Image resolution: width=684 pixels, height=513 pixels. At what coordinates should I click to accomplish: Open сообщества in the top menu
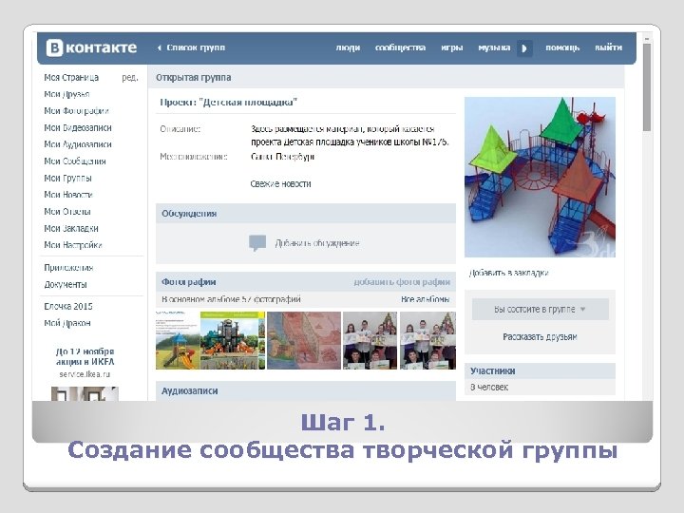[400, 47]
